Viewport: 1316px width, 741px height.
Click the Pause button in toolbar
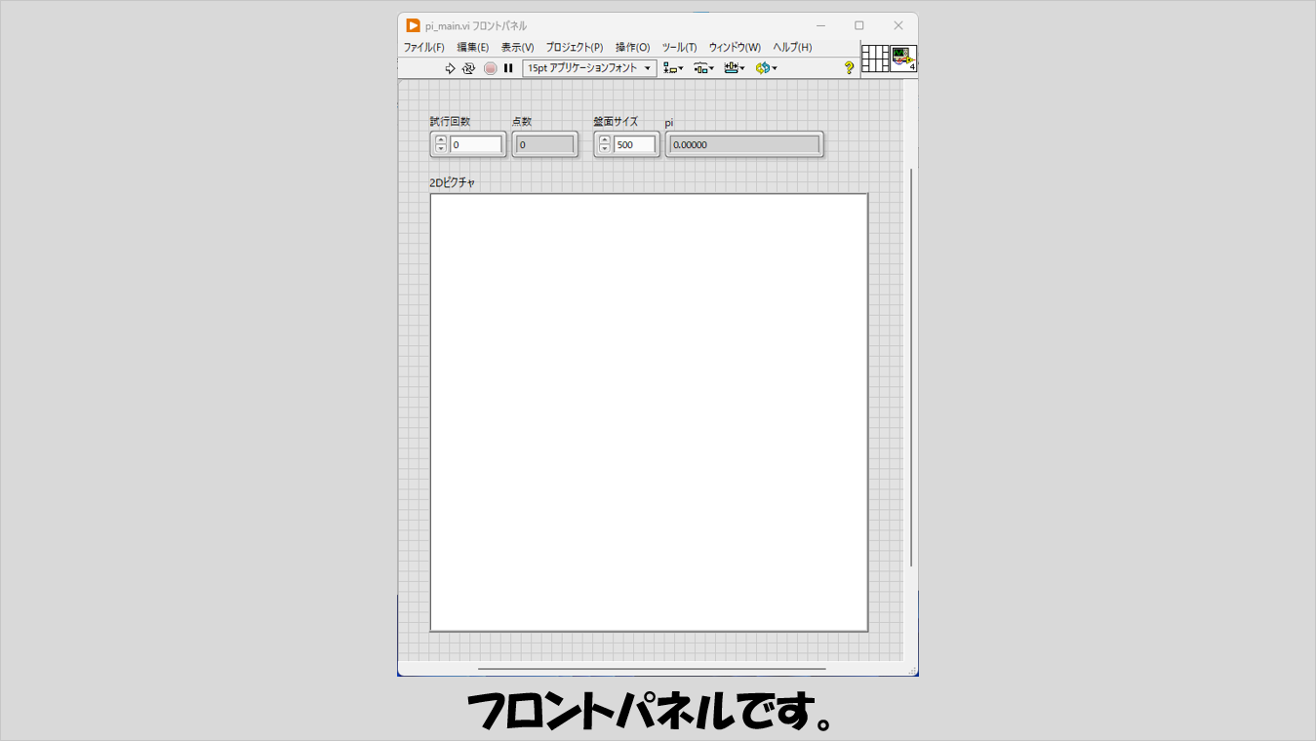pos(508,68)
